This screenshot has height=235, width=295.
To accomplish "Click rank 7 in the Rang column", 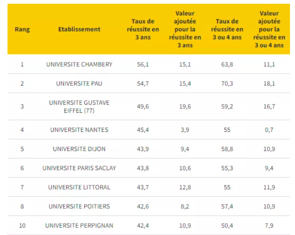I will (x=22, y=187).
